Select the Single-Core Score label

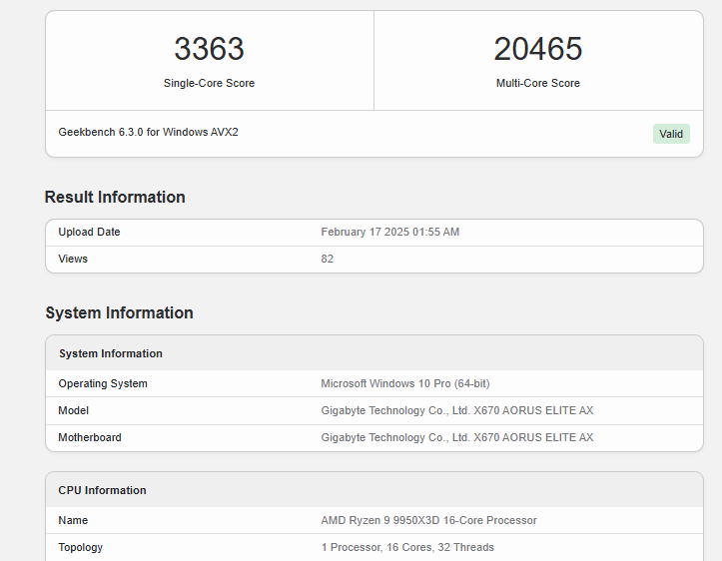click(x=209, y=83)
